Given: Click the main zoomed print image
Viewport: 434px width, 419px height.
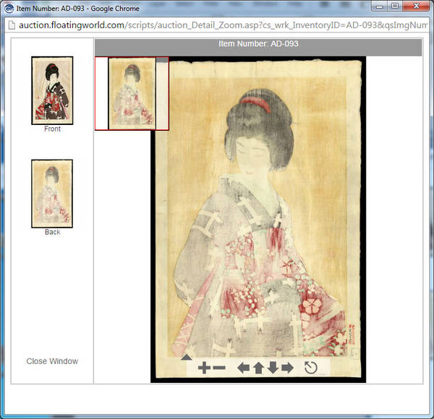Looking at the screenshot, I should [258, 220].
